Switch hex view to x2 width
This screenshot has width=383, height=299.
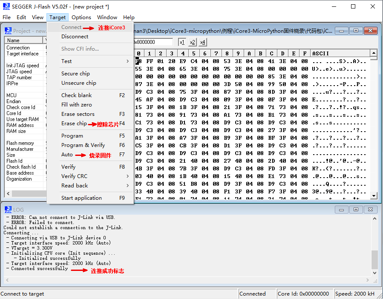pyautogui.click(x=192, y=42)
